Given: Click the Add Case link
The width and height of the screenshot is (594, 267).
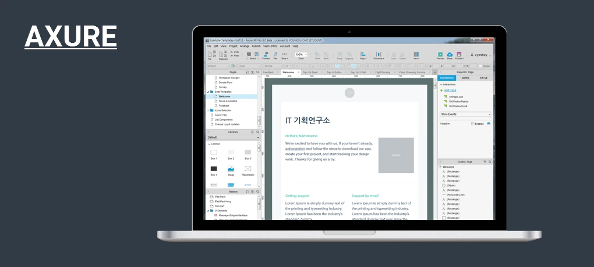Looking at the screenshot, I should (450, 91).
